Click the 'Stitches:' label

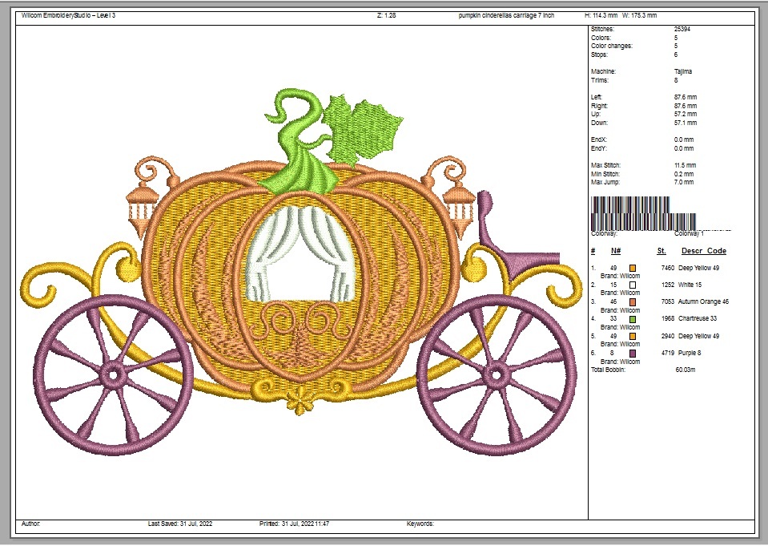point(602,30)
